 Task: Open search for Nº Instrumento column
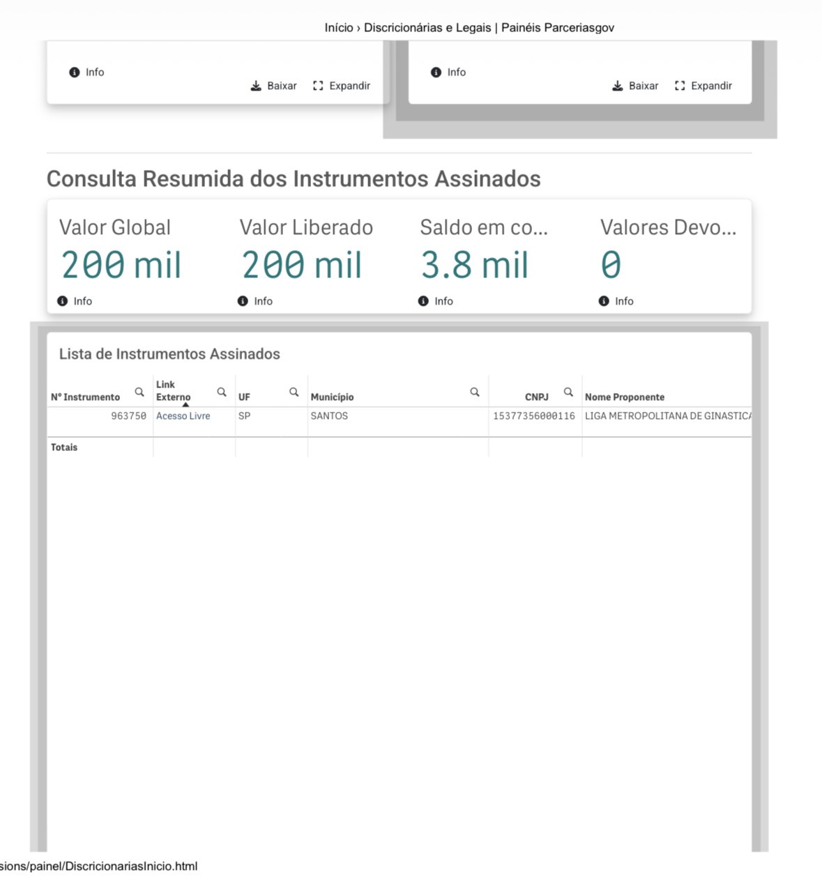click(139, 392)
